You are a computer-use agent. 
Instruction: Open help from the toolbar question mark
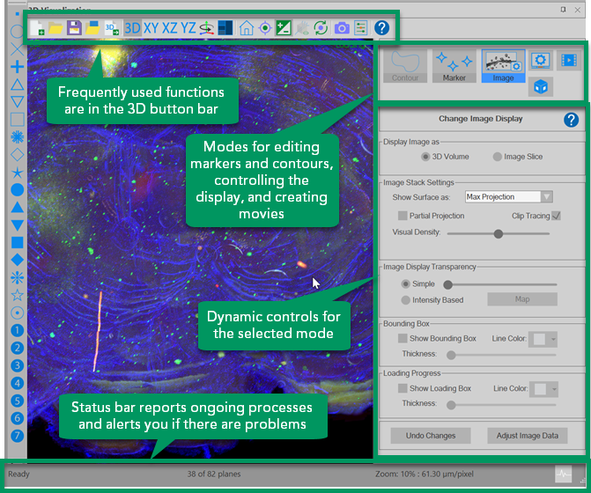coord(381,28)
